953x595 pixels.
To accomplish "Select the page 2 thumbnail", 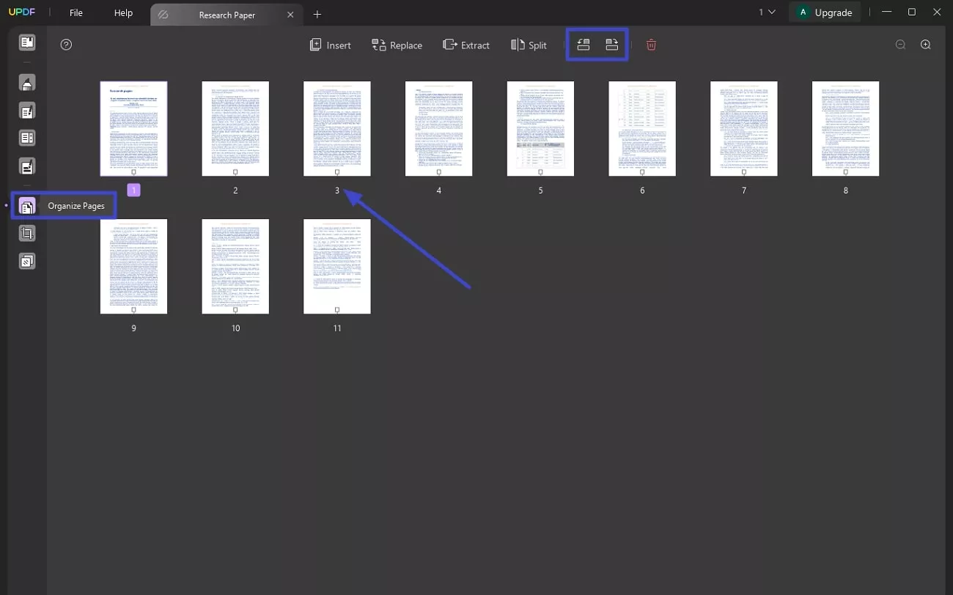I will coord(235,129).
